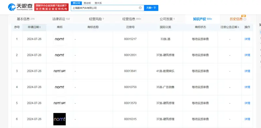Select registration number 80013570

pyautogui.click(x=130, y=103)
